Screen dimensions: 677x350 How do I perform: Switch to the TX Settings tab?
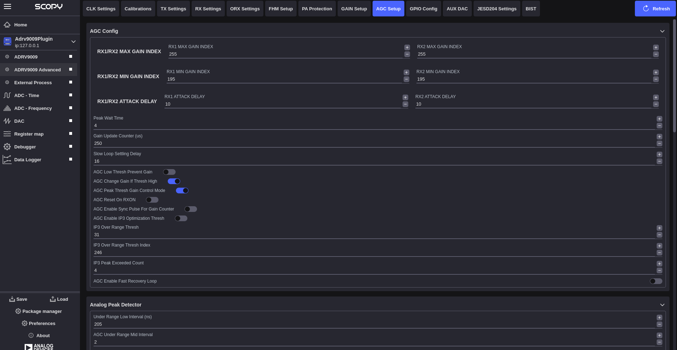coord(173,9)
